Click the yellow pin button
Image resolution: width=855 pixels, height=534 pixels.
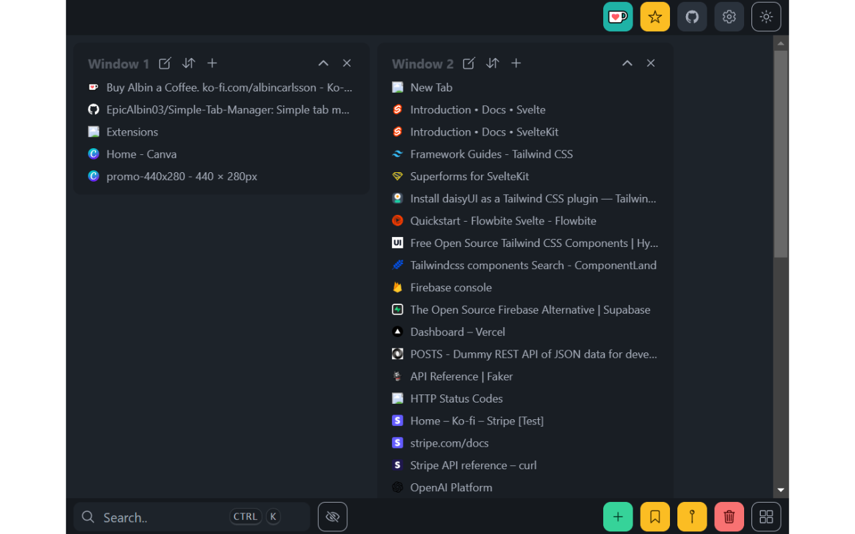click(x=692, y=517)
